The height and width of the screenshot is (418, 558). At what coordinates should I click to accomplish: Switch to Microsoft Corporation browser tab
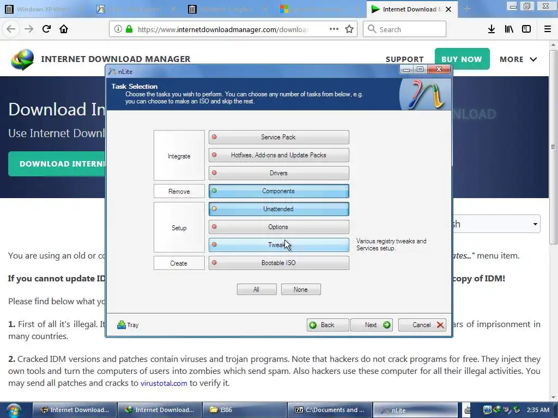pyautogui.click(x=319, y=9)
